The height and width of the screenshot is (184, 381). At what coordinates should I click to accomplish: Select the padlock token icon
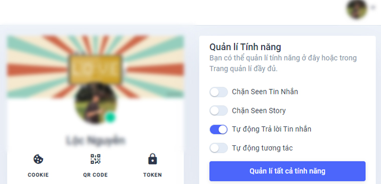(152, 159)
